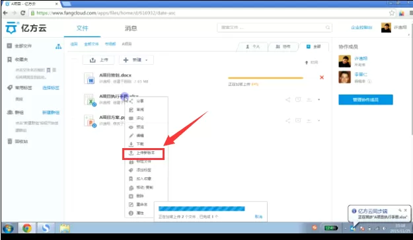413x240 pixels.
Task: Switch to the 个人 view tab
Action: [x=252, y=47]
